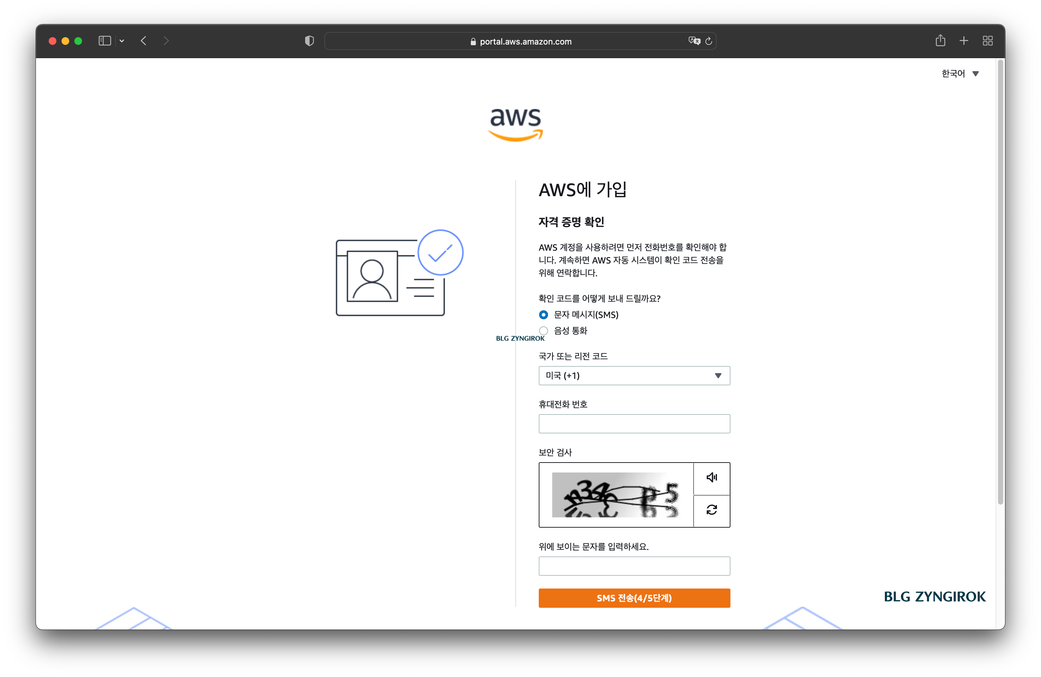Screen dimensions: 1041x677
Task: Toggle the Safari sidebar
Action: (x=104, y=41)
